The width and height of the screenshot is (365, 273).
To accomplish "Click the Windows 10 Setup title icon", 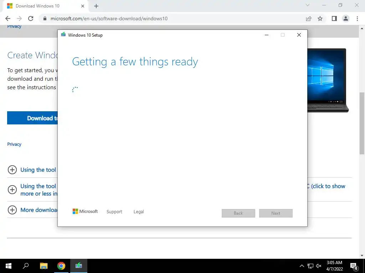I will point(63,35).
